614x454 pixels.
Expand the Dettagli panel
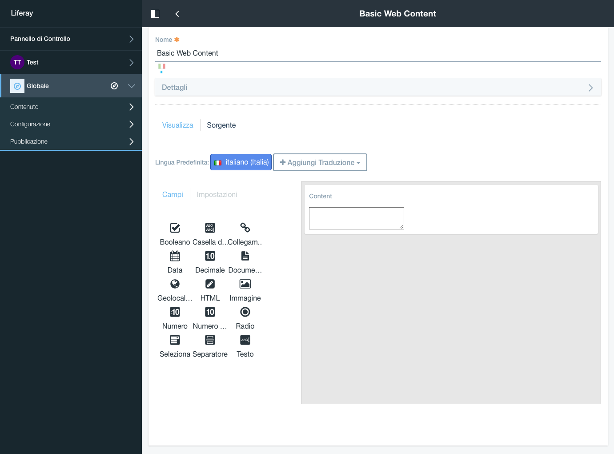[378, 87]
